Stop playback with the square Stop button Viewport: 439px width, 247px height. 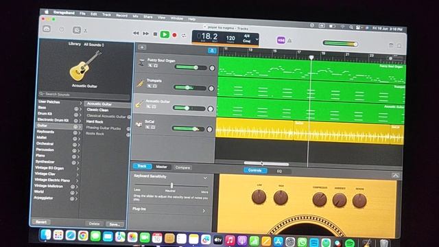(155, 34)
